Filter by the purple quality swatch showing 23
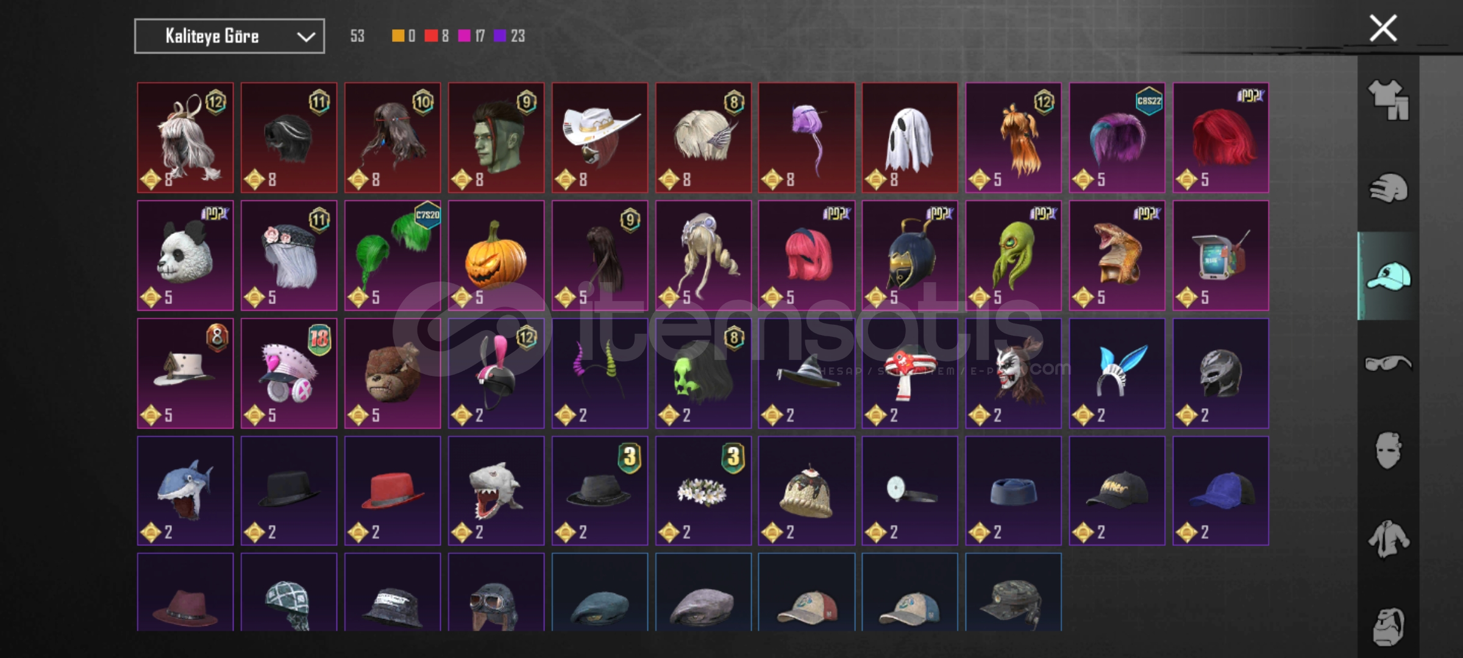Screen dimensions: 1463x658 500,36
